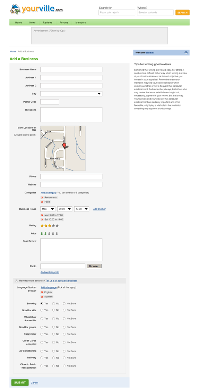Focus the 'Search for' input box
199x390 pixels.
tap(117, 12)
